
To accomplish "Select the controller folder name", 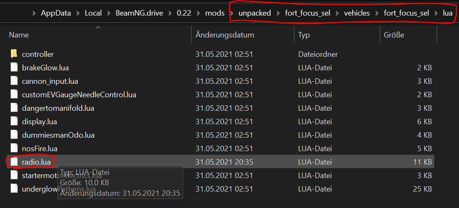I will tap(38, 54).
